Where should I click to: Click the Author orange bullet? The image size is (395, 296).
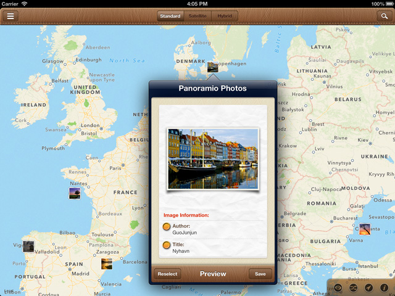166,227
